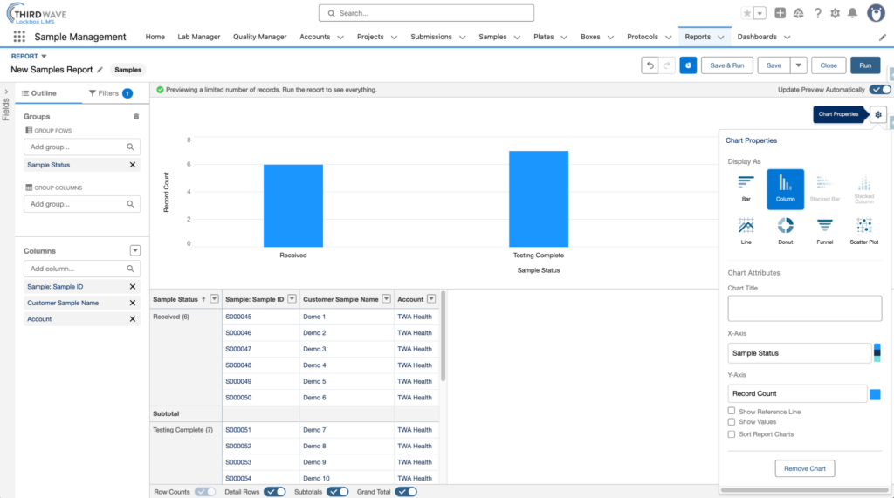
Task: Check the Sort Report Charts checkbox
Action: pyautogui.click(x=732, y=434)
